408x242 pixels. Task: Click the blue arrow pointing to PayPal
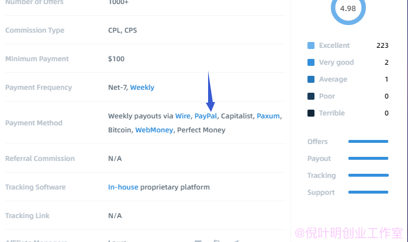[x=210, y=92]
